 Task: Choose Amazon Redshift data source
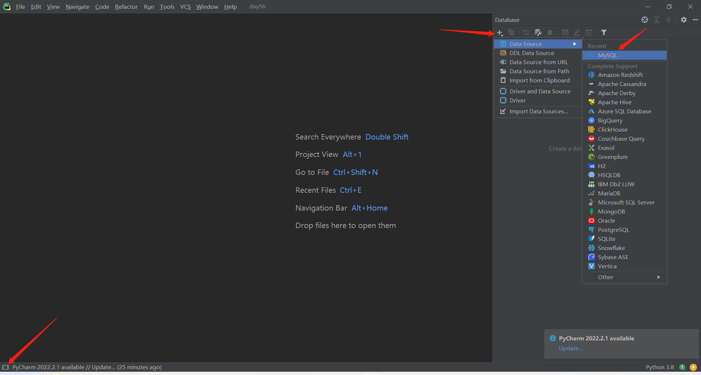[624, 75]
